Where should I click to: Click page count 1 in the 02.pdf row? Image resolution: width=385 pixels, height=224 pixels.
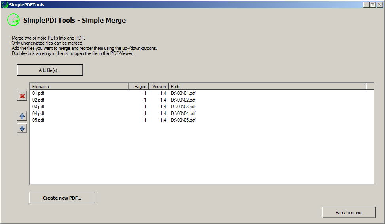pyautogui.click(x=145, y=100)
